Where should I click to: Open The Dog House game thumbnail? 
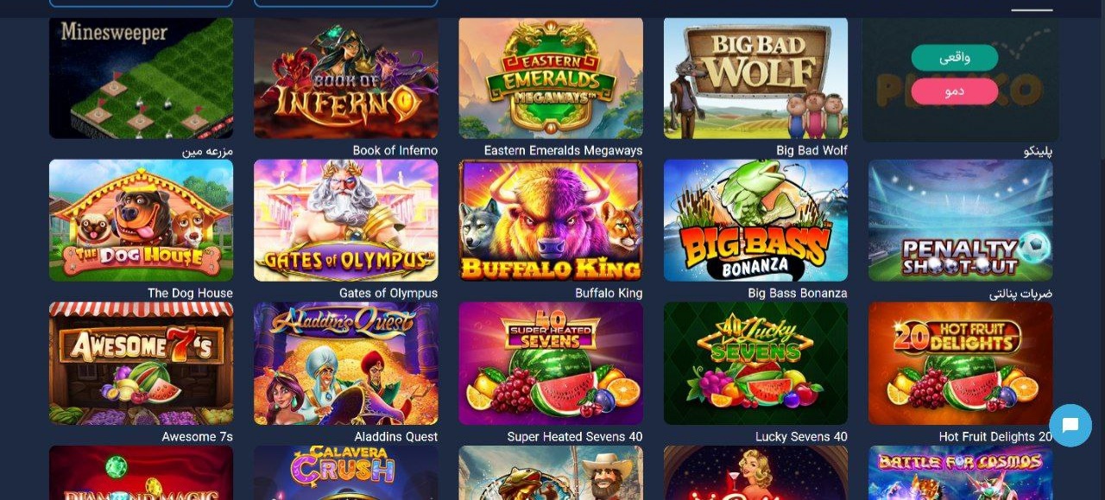point(141,220)
